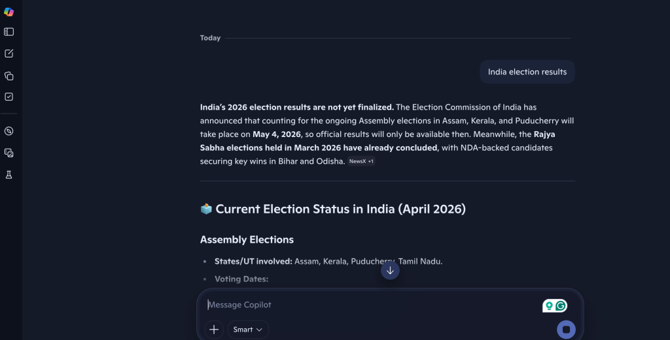Open the compass Discover icon
670x340 pixels.
tap(9, 131)
